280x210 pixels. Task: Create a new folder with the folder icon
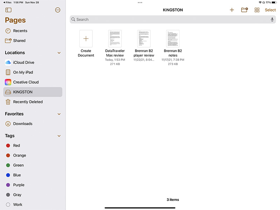pos(244,10)
